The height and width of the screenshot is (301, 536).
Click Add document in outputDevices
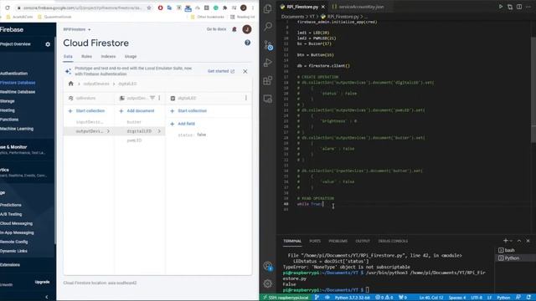(x=137, y=111)
